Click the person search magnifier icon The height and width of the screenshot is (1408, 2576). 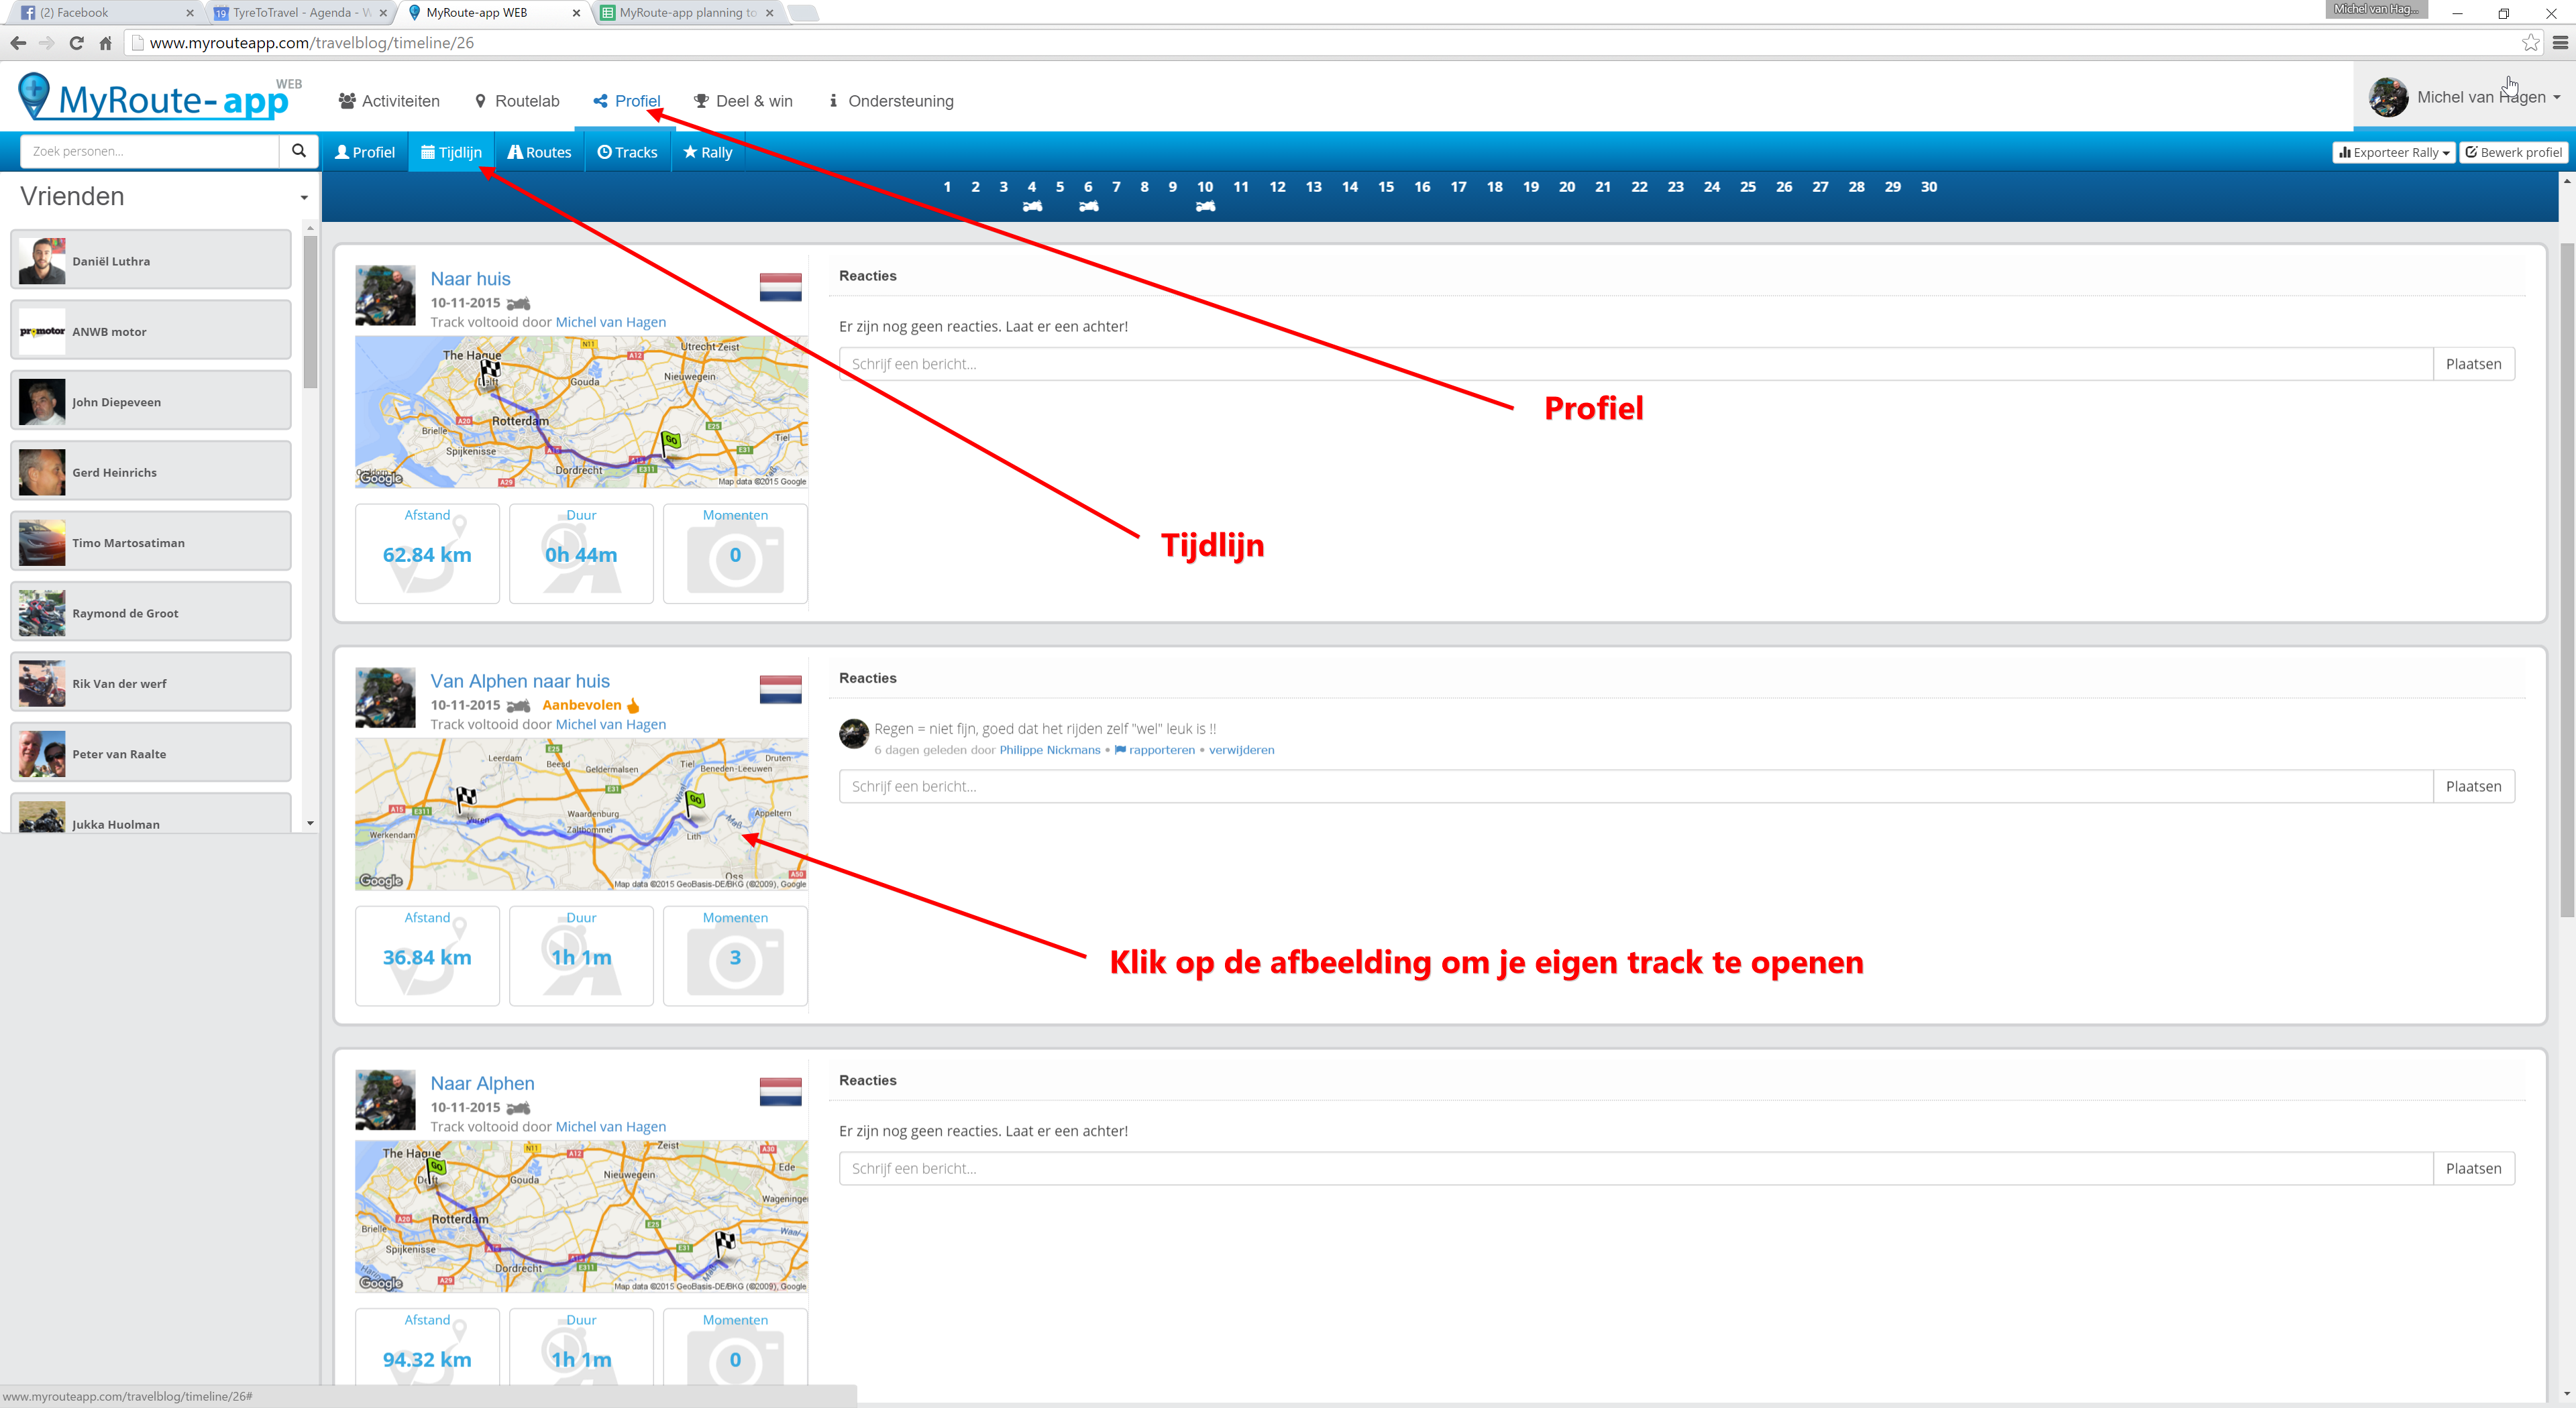coord(298,151)
